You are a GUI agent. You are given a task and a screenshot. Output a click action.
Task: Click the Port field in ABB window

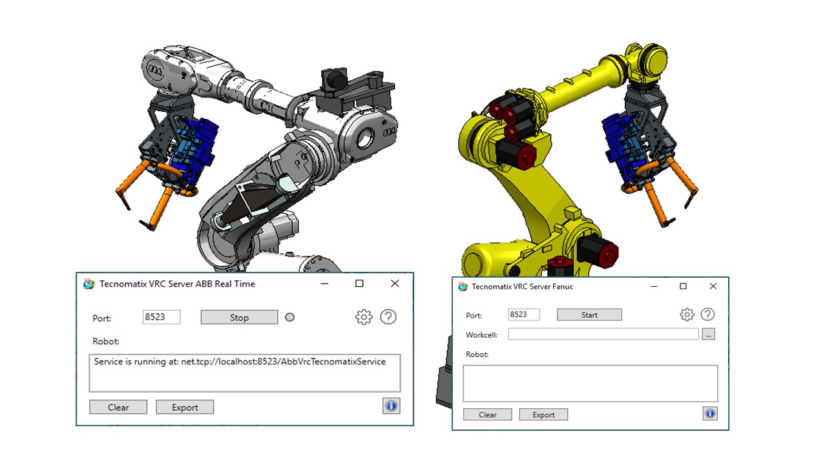161,317
